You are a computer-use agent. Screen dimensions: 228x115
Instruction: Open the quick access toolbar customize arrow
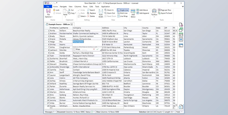click(57, 3)
